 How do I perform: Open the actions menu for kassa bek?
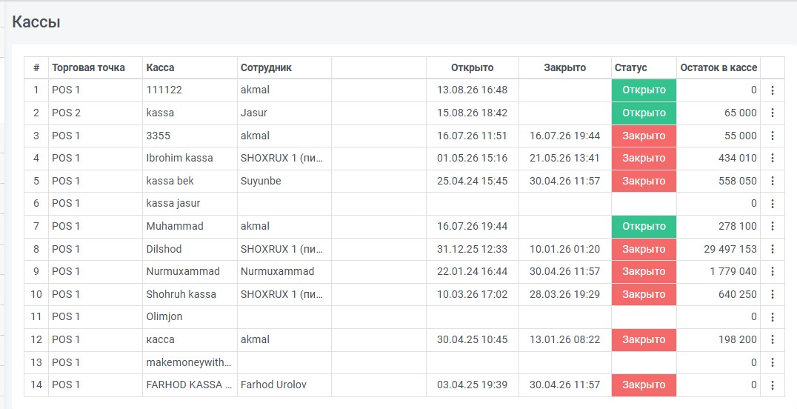click(x=772, y=181)
